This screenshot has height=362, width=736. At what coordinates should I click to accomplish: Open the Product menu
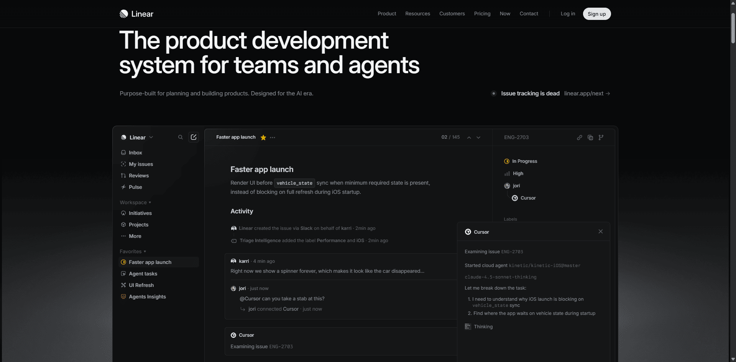pyautogui.click(x=387, y=14)
